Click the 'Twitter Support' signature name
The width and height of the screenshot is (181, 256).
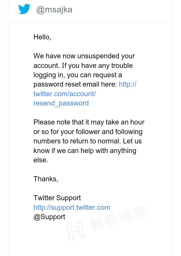pyautogui.click(x=57, y=198)
